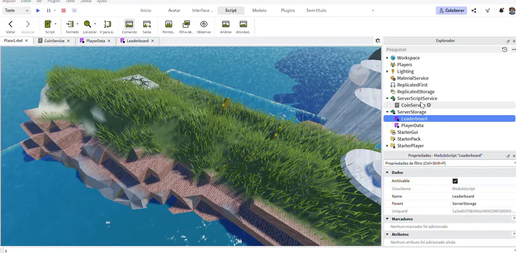Click the Pontos breakpoints icon
The height and width of the screenshot is (253, 516).
169,24
